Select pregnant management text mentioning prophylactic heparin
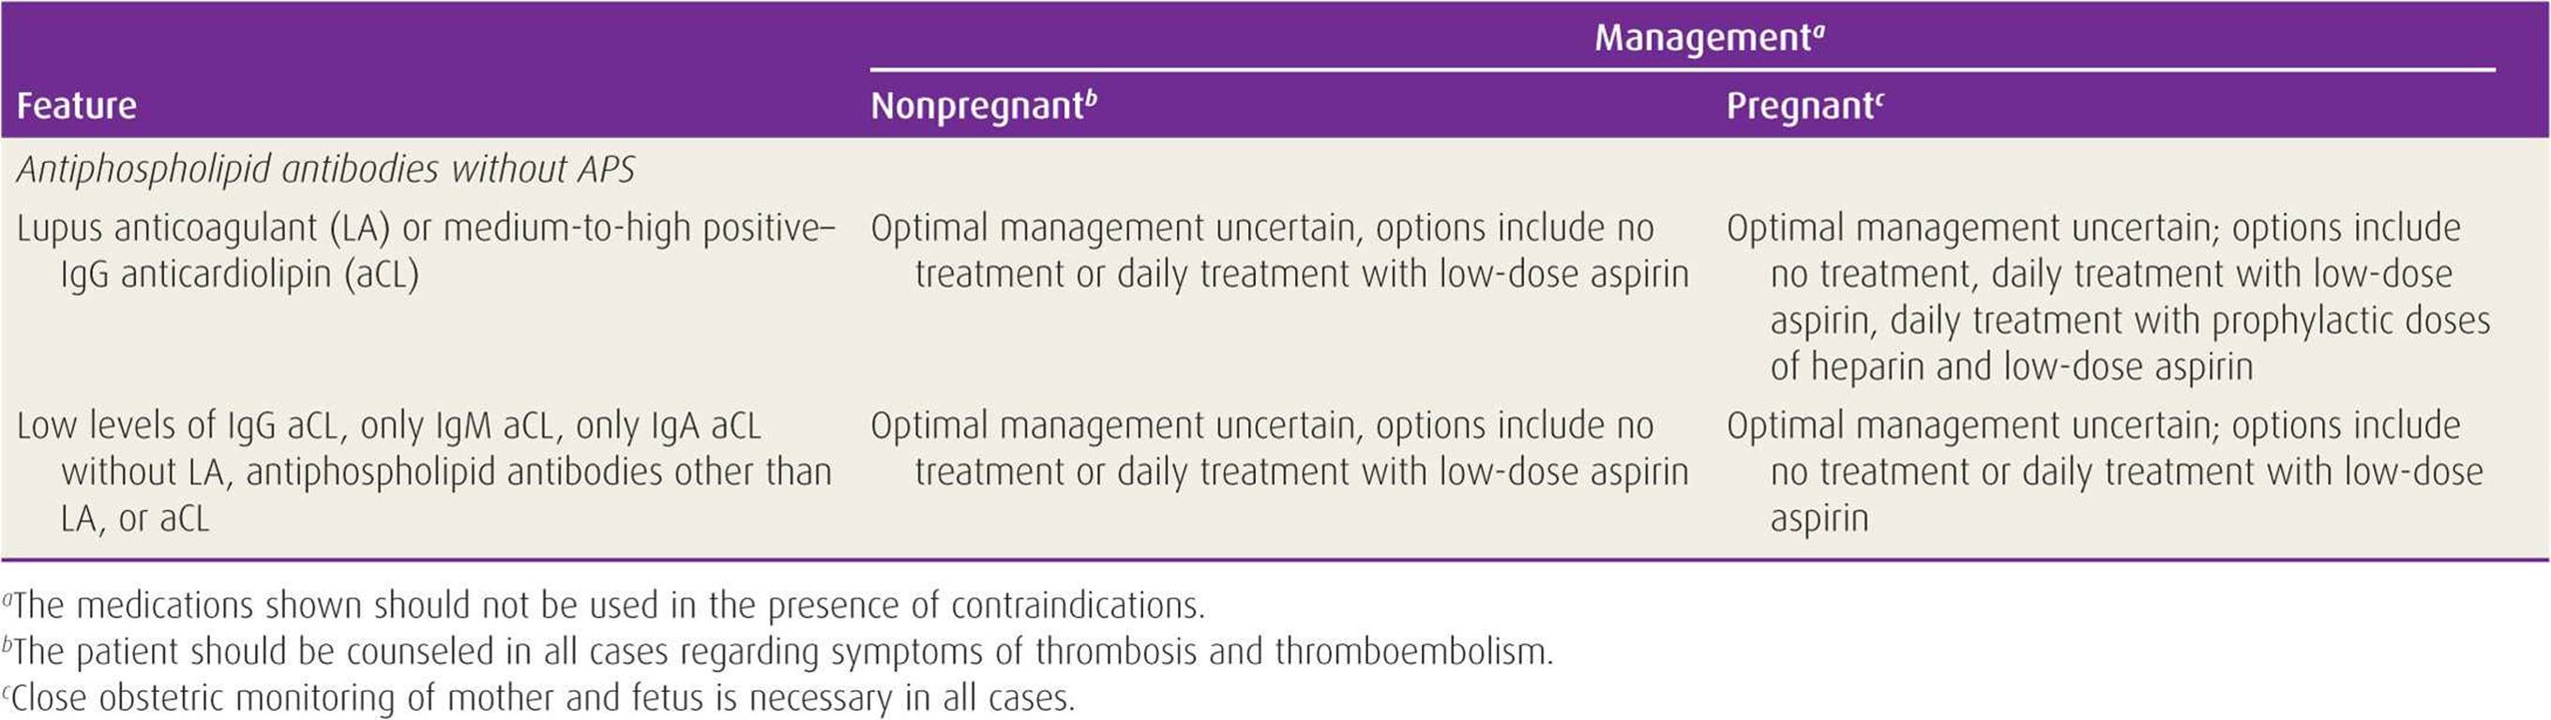This screenshot has height=720, width=2551. pos(2107,297)
